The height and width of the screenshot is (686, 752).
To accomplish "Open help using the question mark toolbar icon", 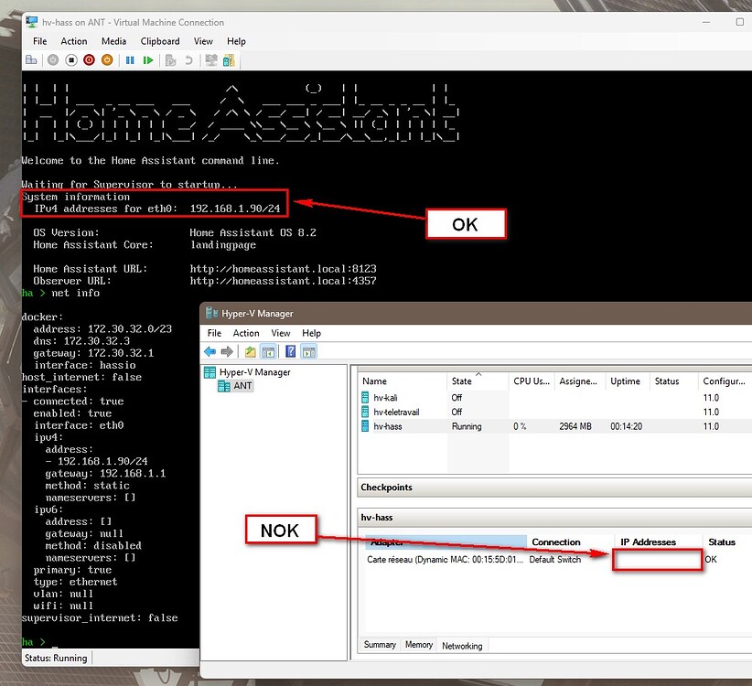I will 289,351.
